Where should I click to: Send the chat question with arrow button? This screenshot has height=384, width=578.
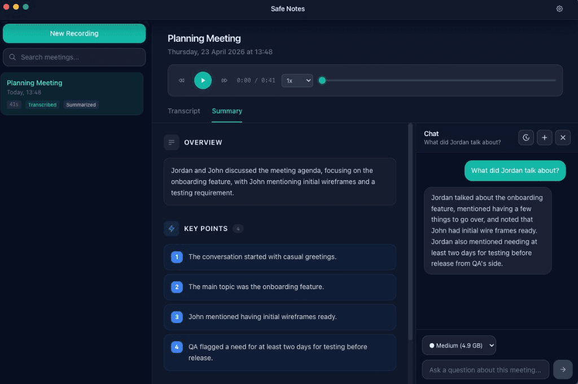(563, 370)
